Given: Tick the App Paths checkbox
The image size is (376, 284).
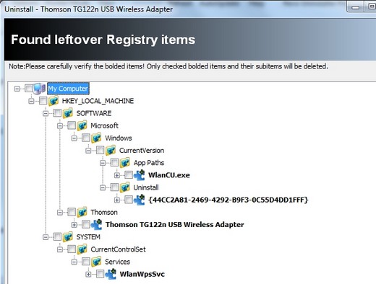Looking at the screenshot, I should pyautogui.click(x=114, y=162).
